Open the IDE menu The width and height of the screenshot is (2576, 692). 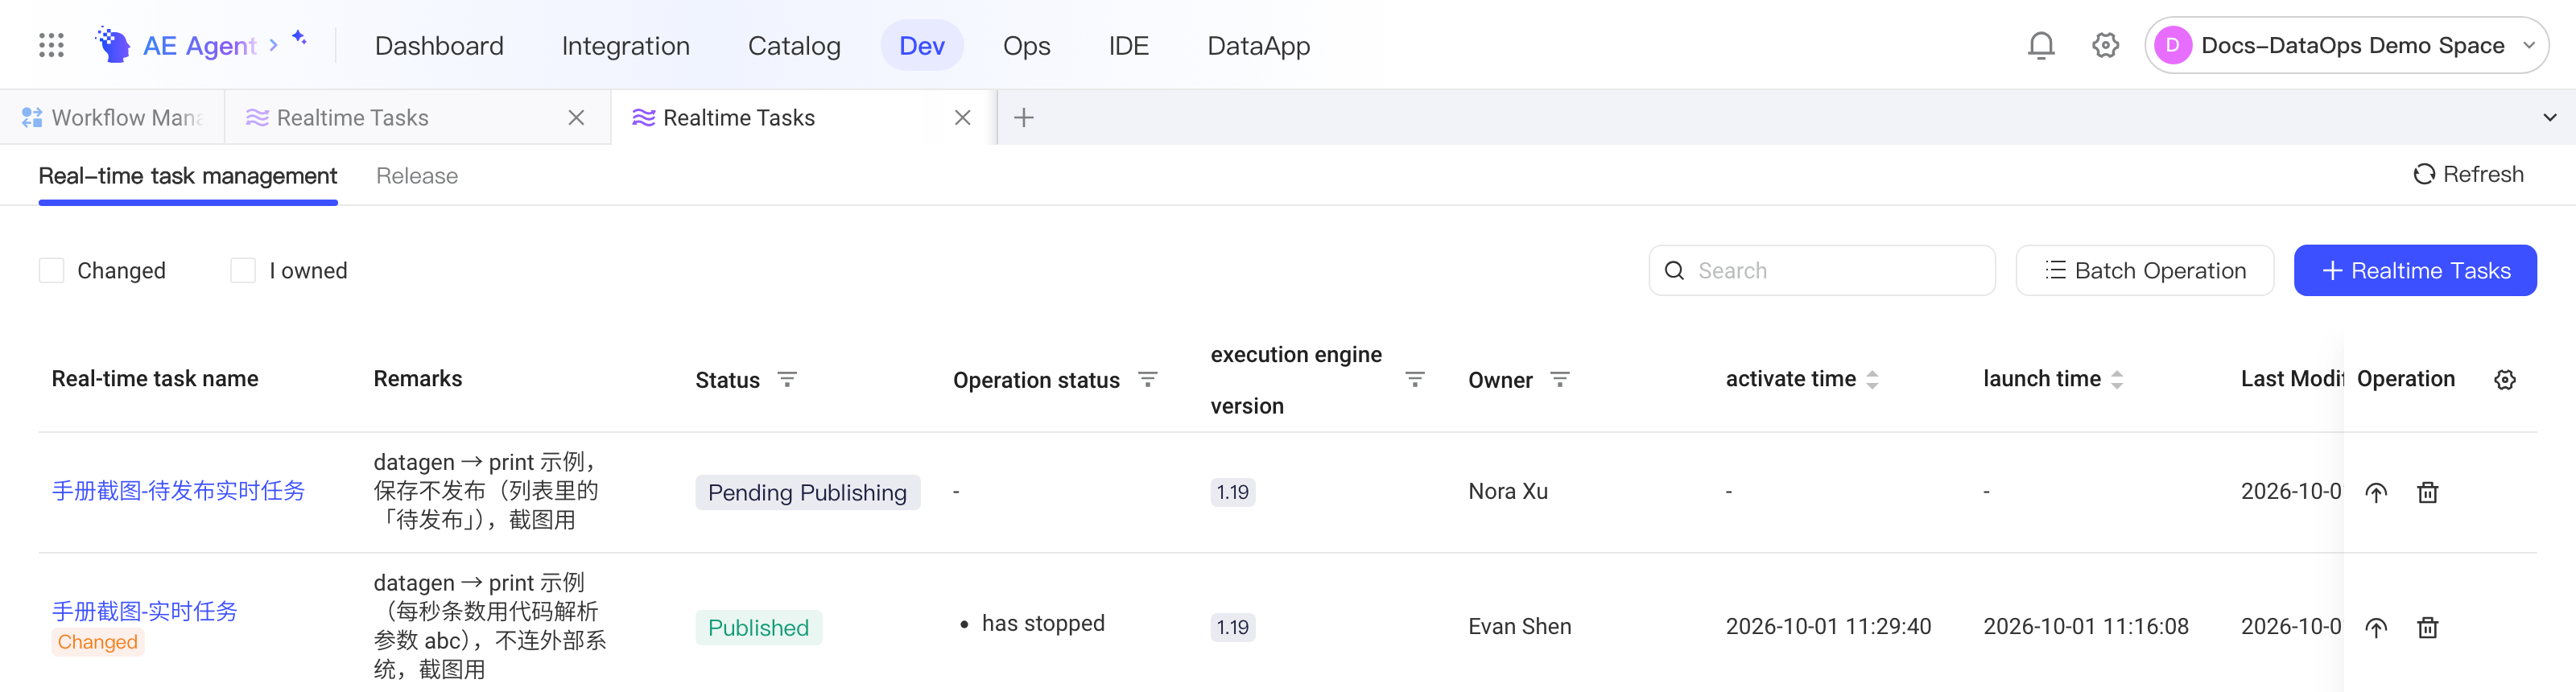coord(1128,45)
